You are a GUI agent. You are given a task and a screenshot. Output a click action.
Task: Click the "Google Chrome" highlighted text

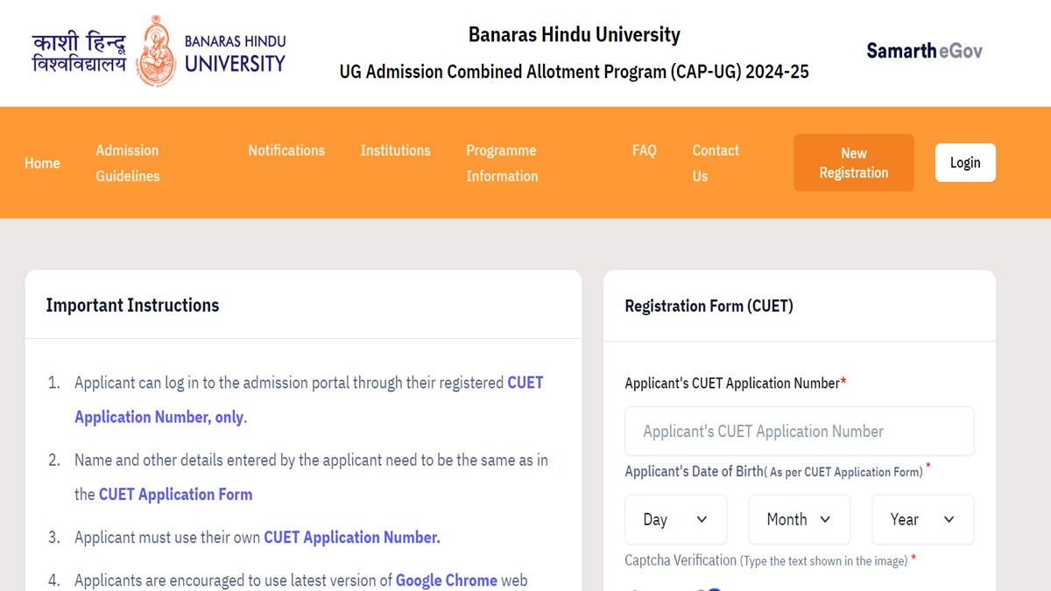(x=447, y=580)
